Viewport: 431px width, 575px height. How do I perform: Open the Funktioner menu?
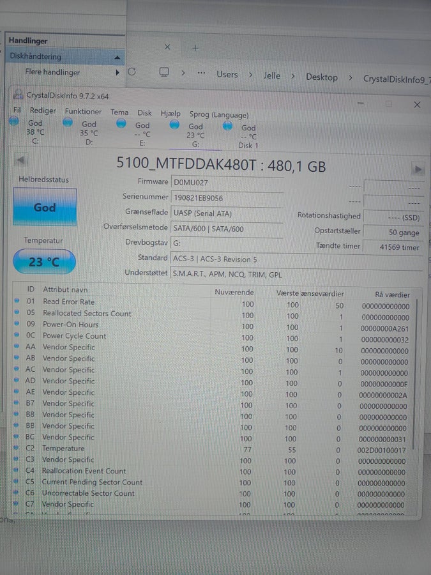click(x=83, y=111)
